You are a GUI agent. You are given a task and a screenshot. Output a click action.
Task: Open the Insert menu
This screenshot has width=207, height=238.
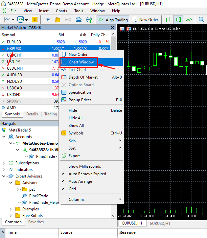click(x=44, y=11)
